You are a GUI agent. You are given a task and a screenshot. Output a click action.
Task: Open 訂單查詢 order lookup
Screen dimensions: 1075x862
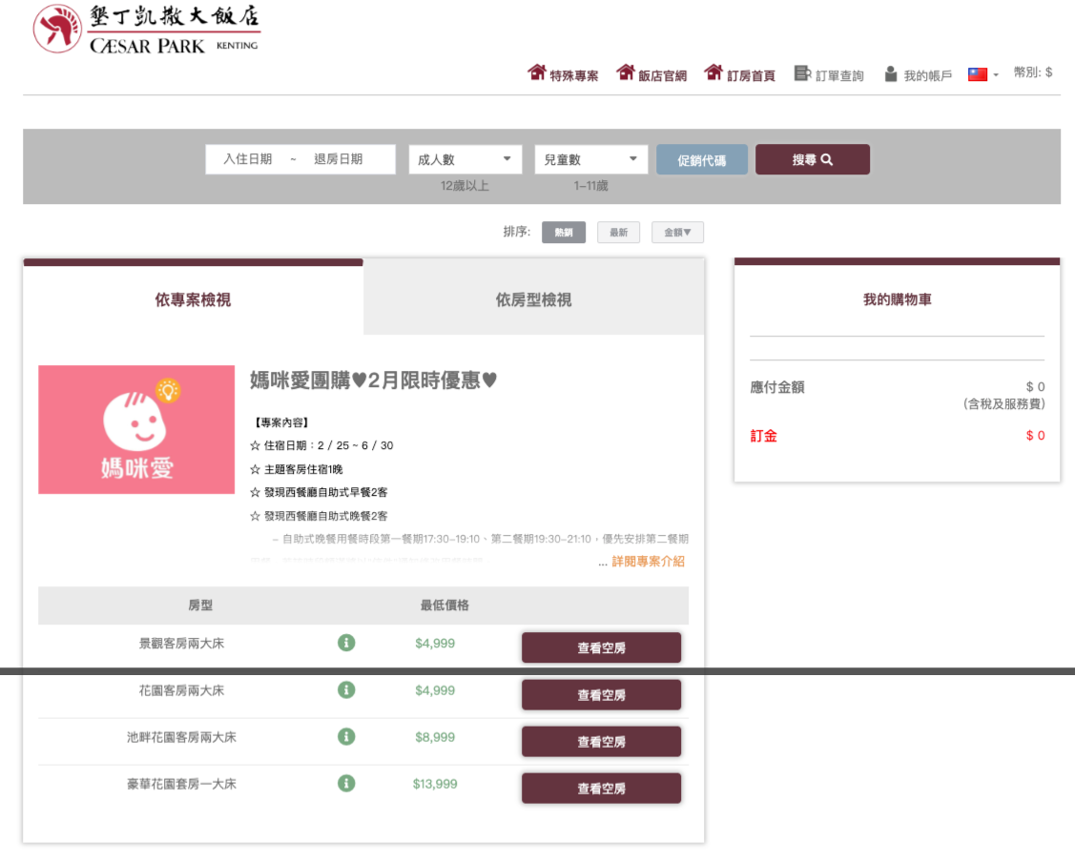(828, 75)
